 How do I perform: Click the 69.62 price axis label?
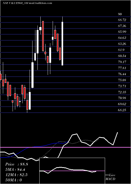coord(122,104)
